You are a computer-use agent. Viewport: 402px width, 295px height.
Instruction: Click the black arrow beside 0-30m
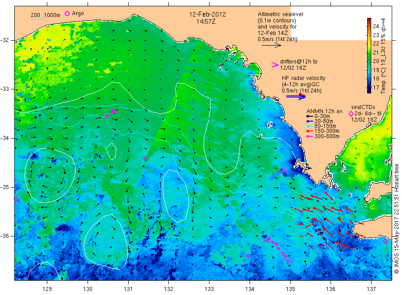(310, 116)
